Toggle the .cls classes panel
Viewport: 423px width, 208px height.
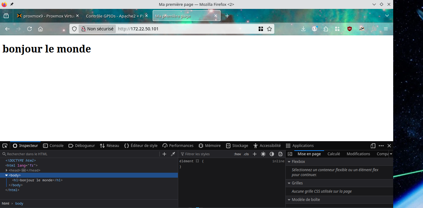pos(246,154)
